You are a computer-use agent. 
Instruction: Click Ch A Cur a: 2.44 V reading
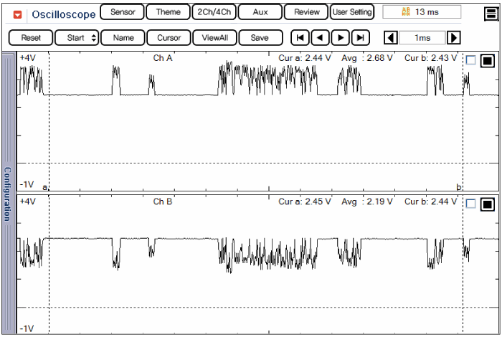(305, 58)
